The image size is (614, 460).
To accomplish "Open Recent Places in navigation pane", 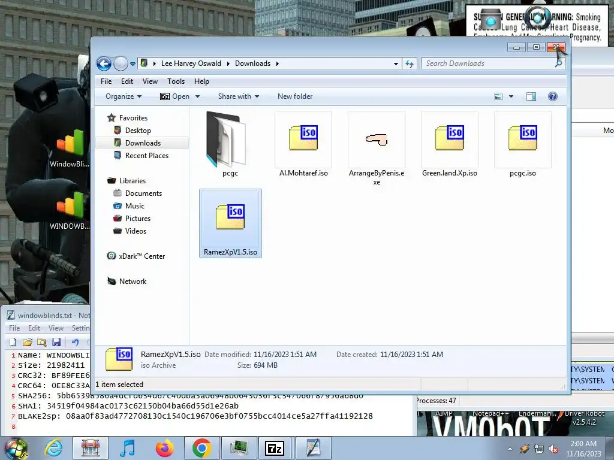I will pyautogui.click(x=146, y=155).
